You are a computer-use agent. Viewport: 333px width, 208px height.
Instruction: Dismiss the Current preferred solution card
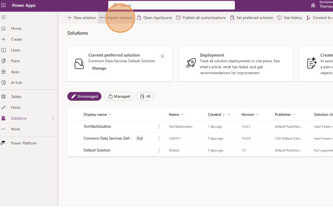click(x=162, y=56)
